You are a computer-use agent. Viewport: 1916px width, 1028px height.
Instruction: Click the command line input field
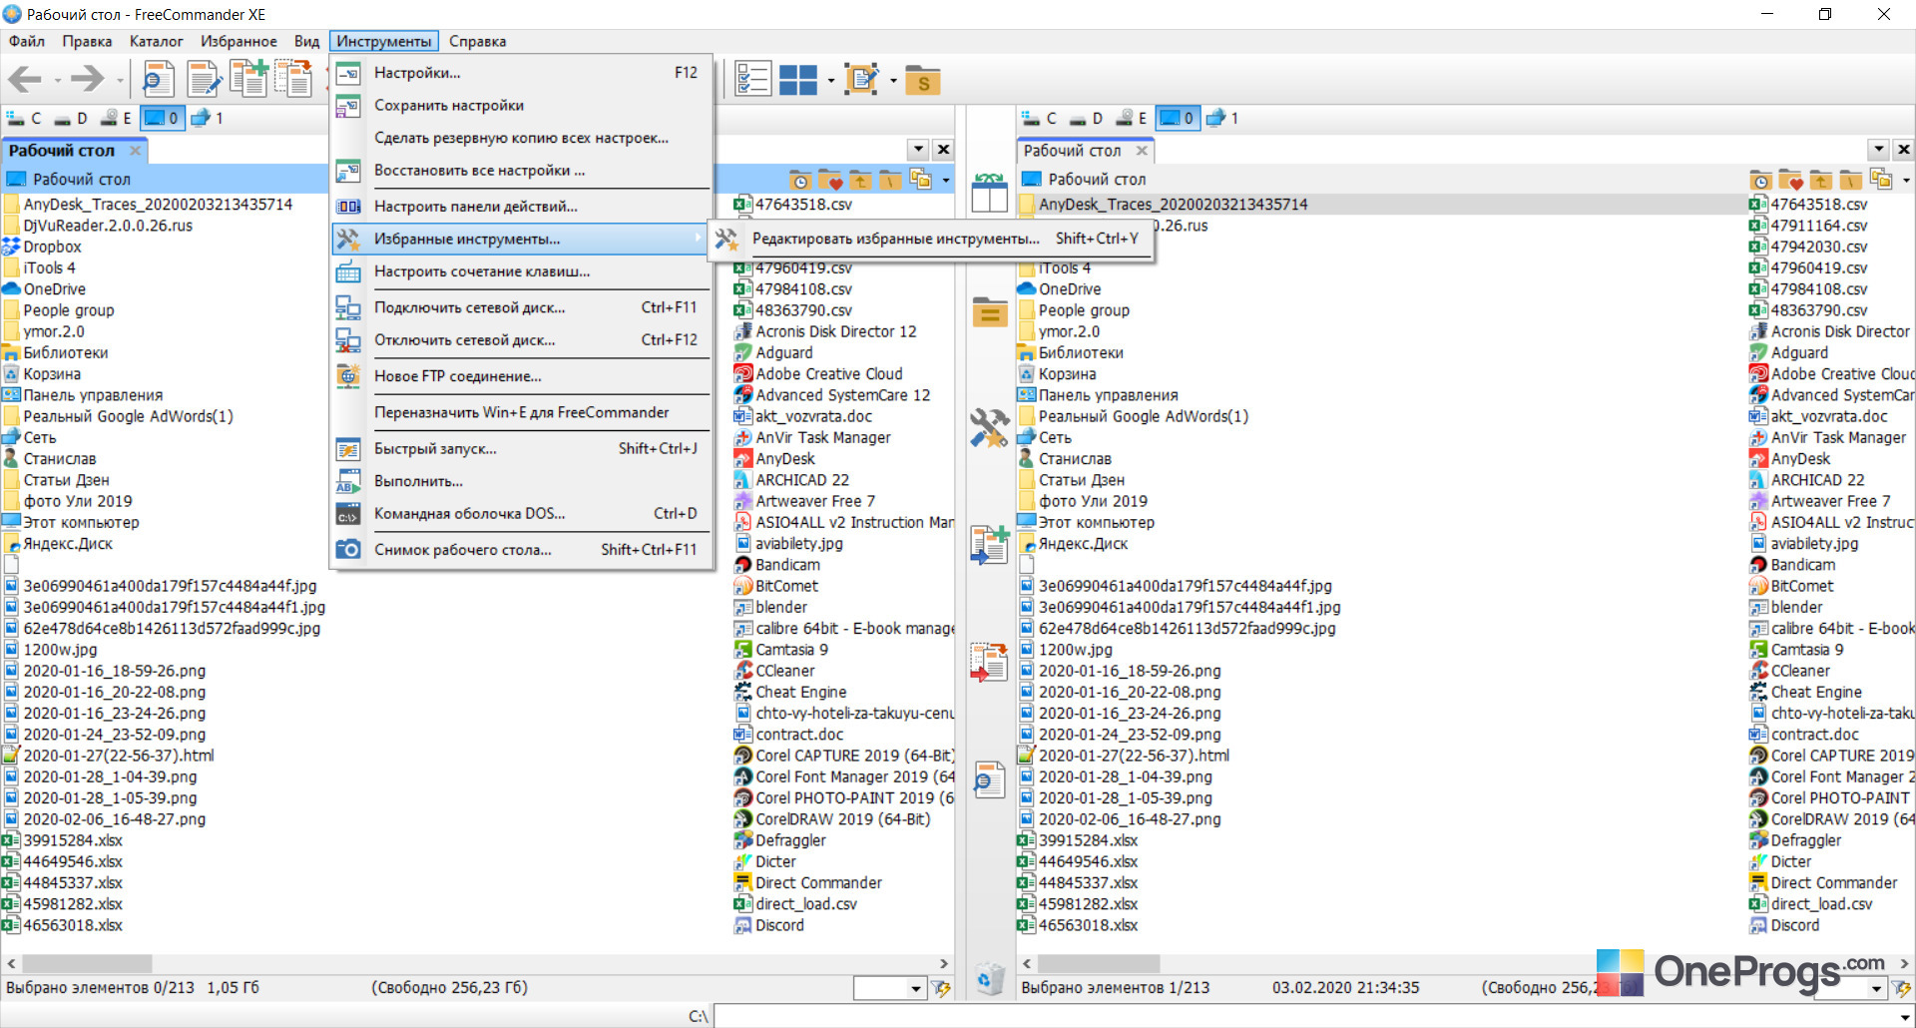1313,1016
